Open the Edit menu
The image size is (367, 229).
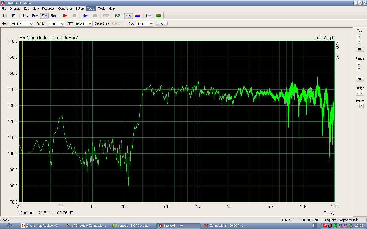[26, 9]
